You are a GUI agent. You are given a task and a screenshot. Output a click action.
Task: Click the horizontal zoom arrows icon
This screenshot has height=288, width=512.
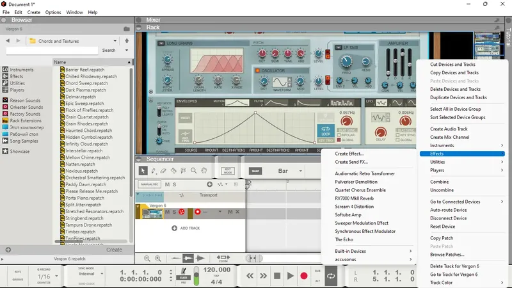(223, 257)
